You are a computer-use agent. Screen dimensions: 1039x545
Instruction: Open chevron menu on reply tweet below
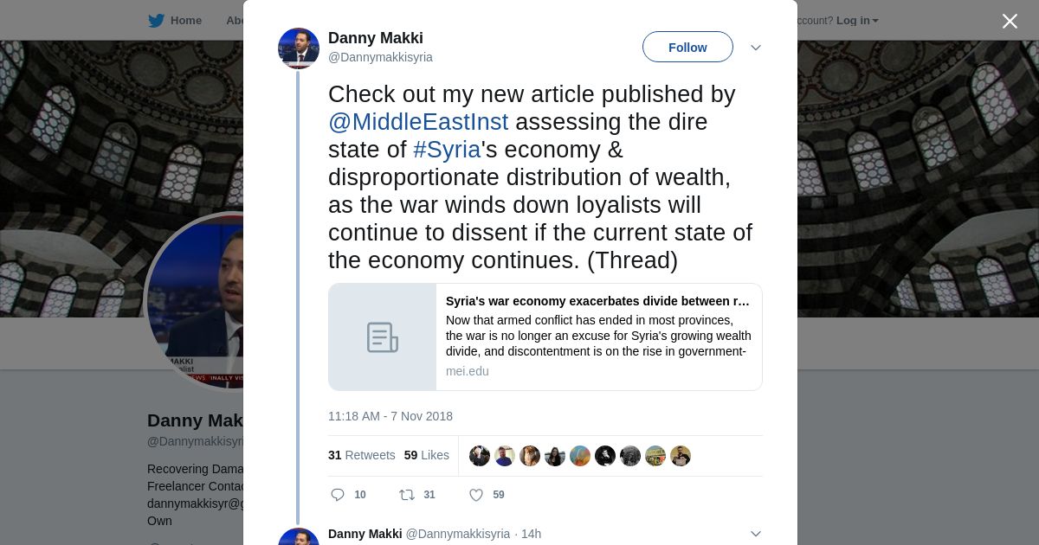click(755, 534)
